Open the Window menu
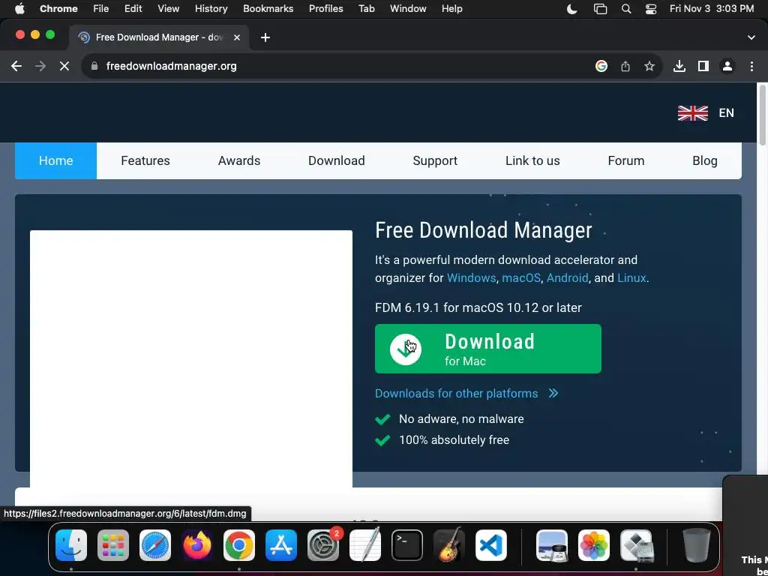The width and height of the screenshot is (768, 576). (x=408, y=9)
